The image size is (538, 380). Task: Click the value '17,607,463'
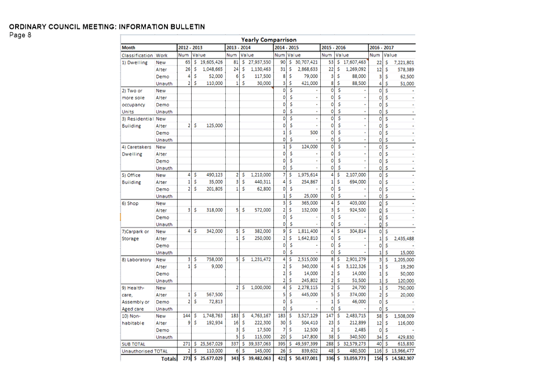355,62
